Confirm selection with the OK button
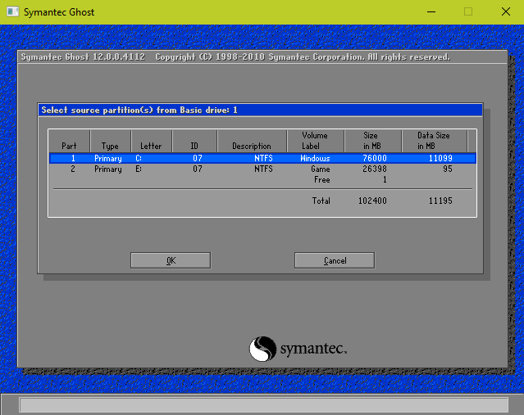This screenshot has width=524, height=415. (x=171, y=260)
